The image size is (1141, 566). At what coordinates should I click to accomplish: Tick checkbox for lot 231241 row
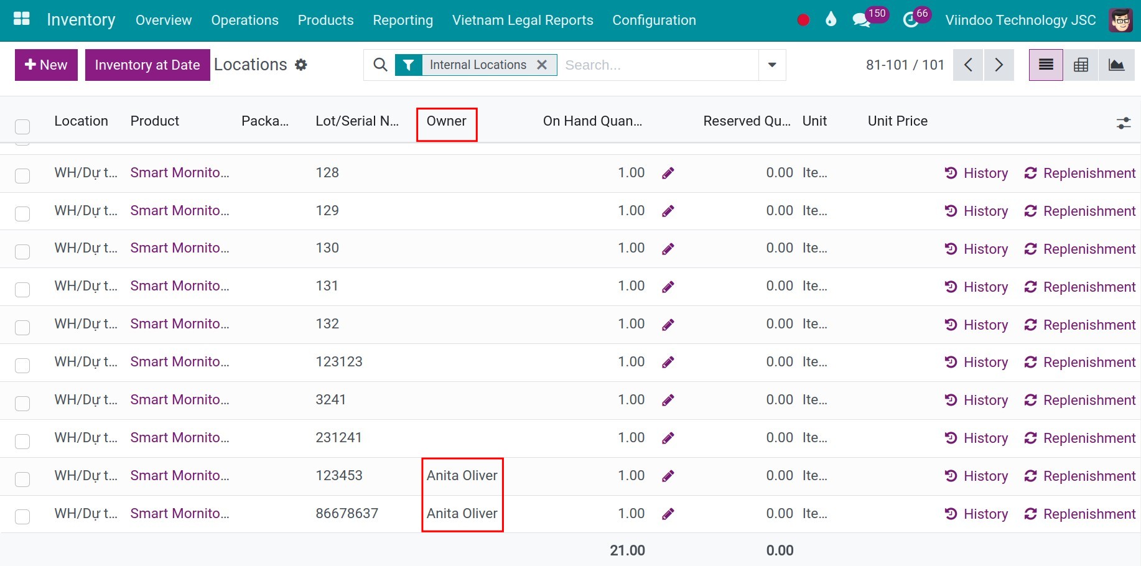pyautogui.click(x=22, y=442)
